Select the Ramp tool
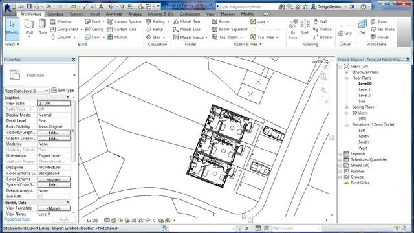414x233 pixels. [155, 29]
